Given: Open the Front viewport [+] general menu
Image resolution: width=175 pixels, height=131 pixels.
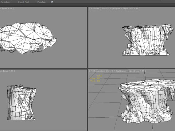Looking at the screenshot, I should pos(91,8).
